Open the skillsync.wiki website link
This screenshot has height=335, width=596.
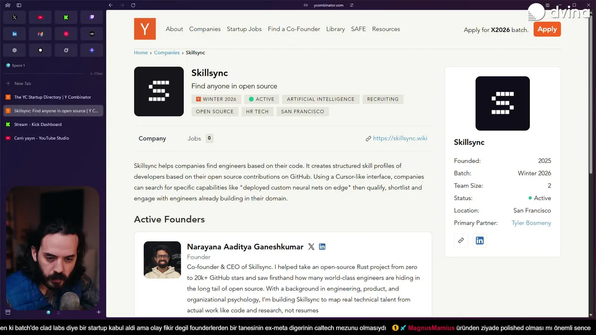(x=400, y=138)
